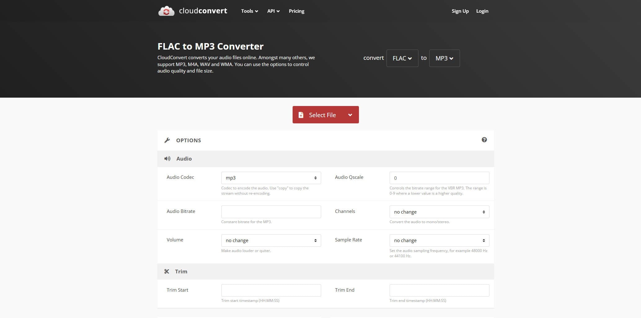Click the 'Audio Bitrate' label
641x318 pixels.
click(x=181, y=211)
